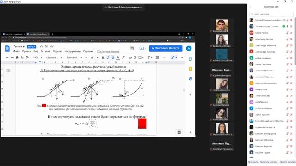Toggle Underline formatting
Viewport: 296px width, 166px height.
tap(113, 58)
